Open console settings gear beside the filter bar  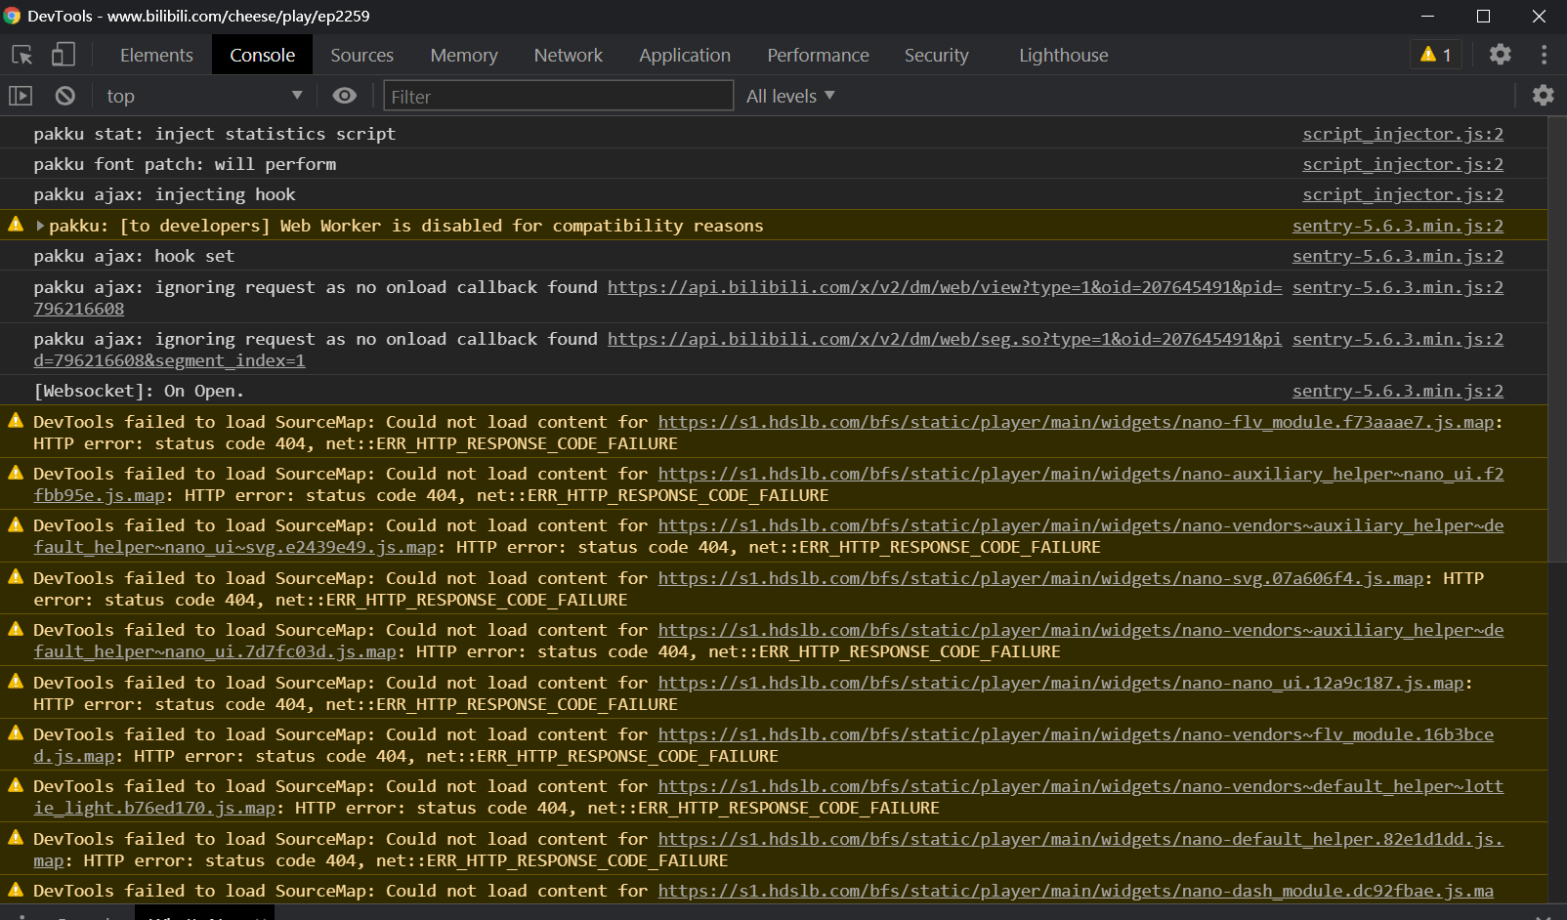(1543, 96)
